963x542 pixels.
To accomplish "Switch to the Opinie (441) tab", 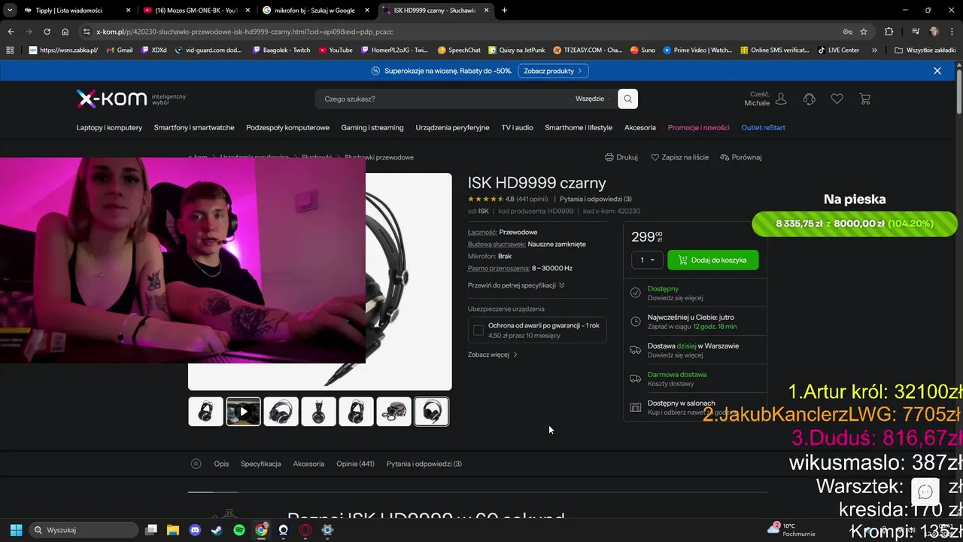I will (355, 464).
